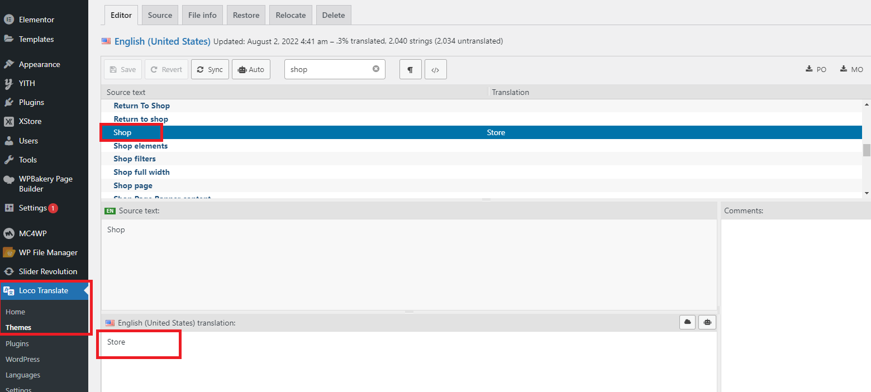The width and height of the screenshot is (871, 392).
Task: Open Appearance sidebar menu
Action: (x=39, y=64)
